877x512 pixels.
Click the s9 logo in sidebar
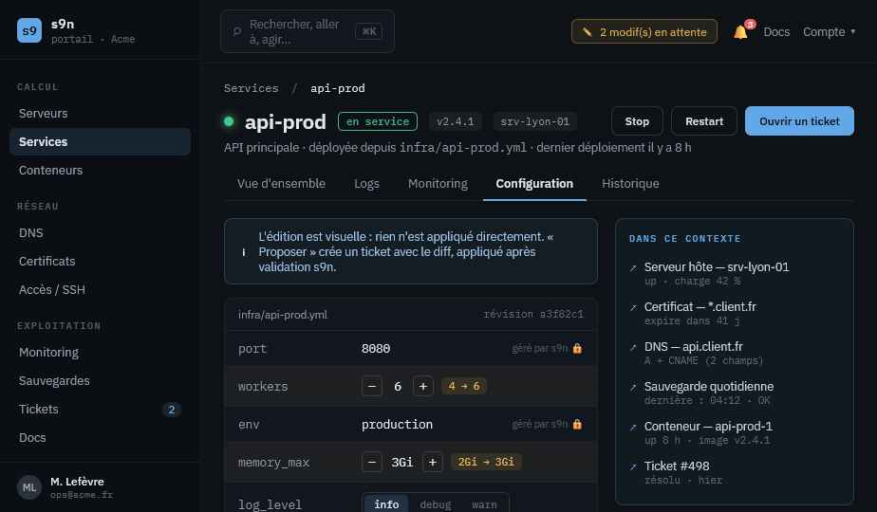(x=29, y=30)
